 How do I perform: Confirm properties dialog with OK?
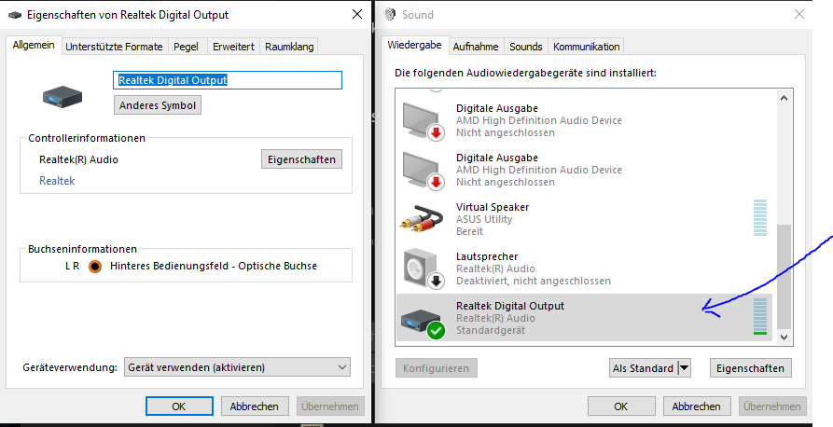(x=179, y=406)
